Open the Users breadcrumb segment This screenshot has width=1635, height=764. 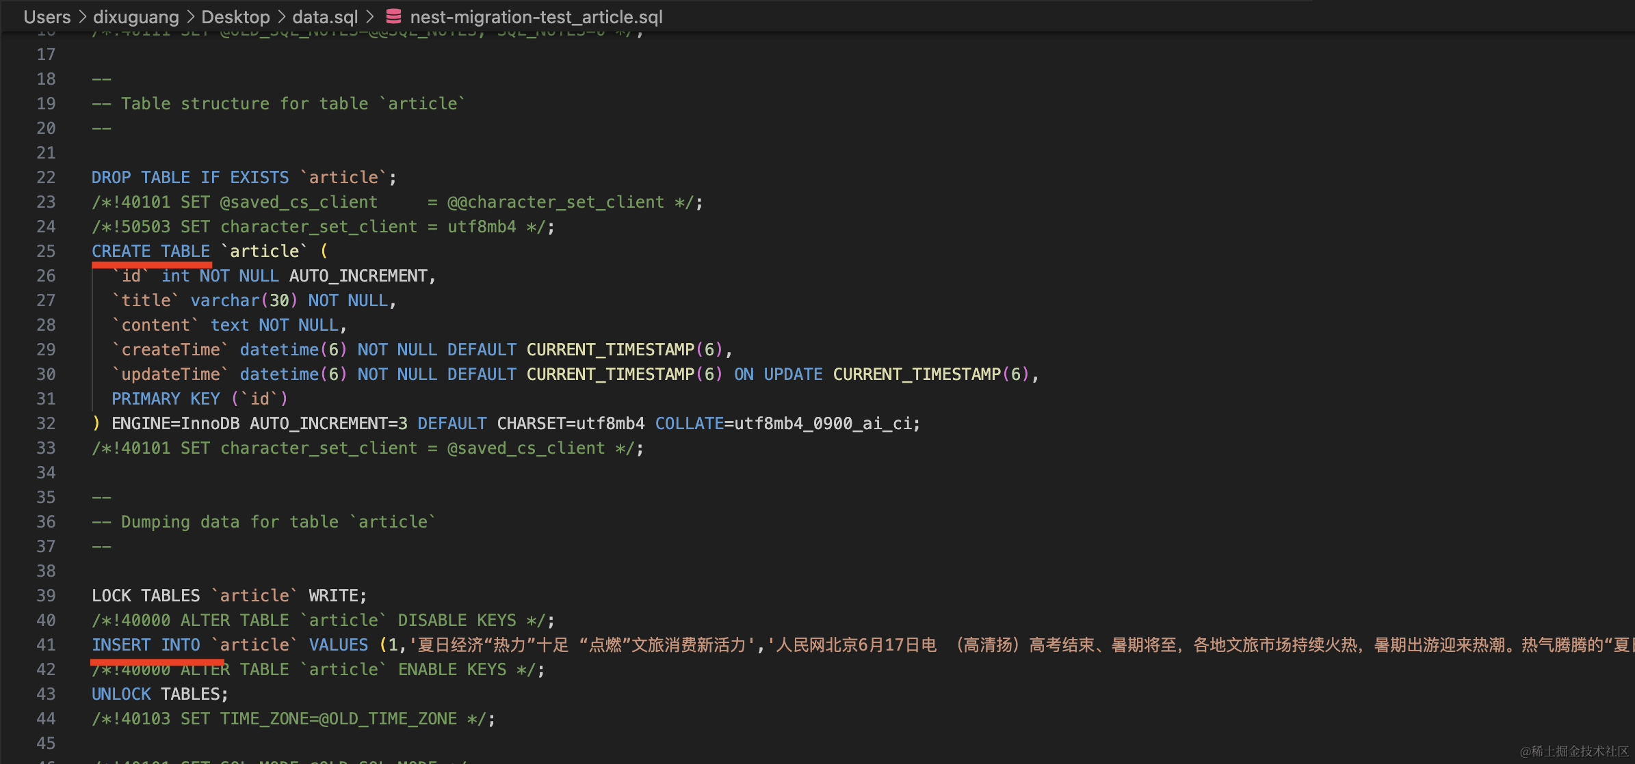point(47,16)
